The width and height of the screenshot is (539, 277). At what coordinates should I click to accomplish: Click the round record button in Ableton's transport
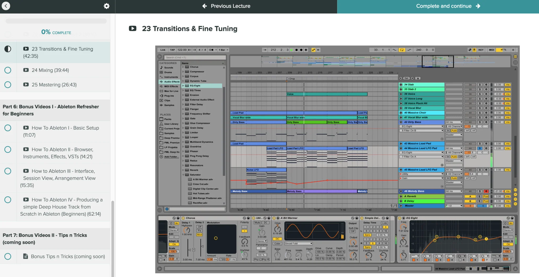(301, 50)
